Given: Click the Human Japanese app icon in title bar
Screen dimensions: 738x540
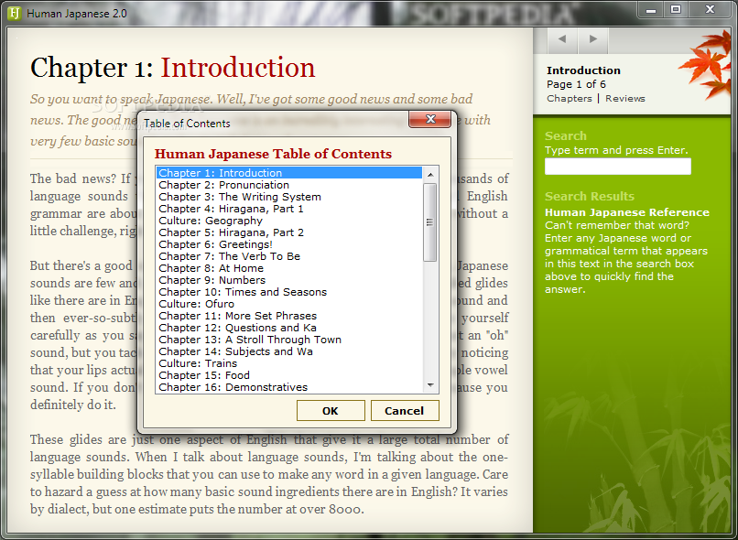Looking at the screenshot, I should click(x=15, y=13).
